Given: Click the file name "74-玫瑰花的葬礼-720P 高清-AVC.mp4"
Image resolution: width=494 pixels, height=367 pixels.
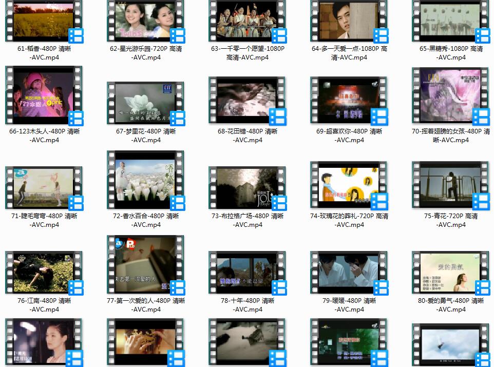Looking at the screenshot, I should [349, 220].
